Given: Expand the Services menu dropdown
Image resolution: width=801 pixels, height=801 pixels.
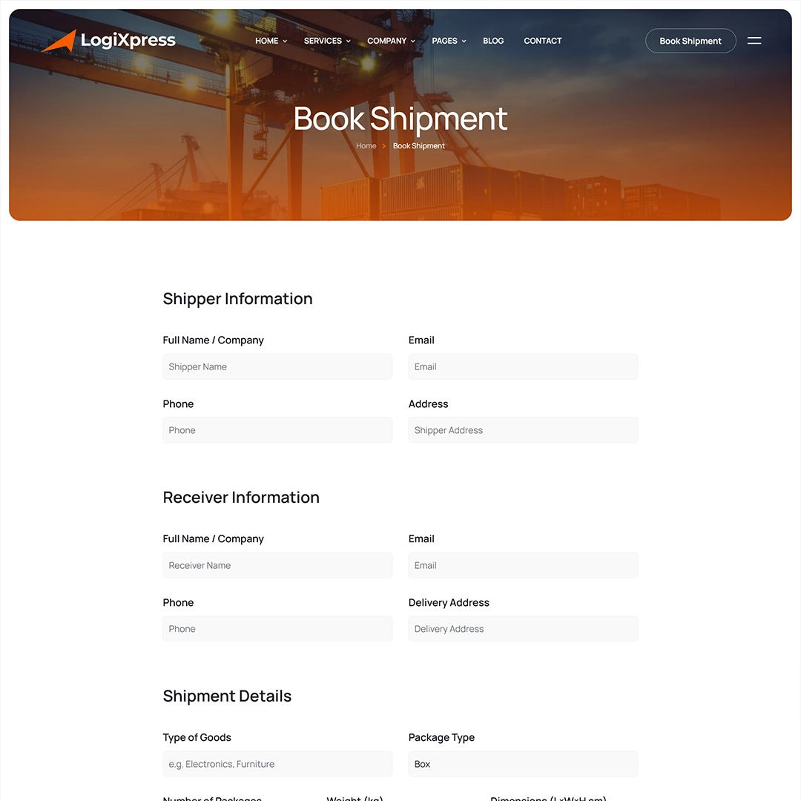Looking at the screenshot, I should coord(326,41).
